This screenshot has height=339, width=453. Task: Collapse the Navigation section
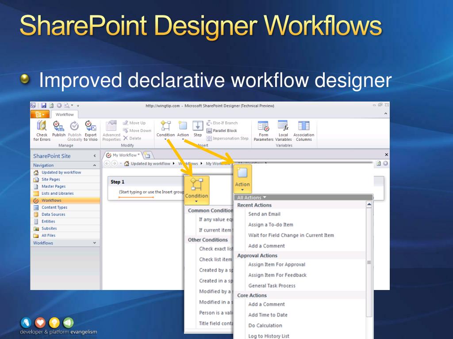pyautogui.click(x=95, y=165)
